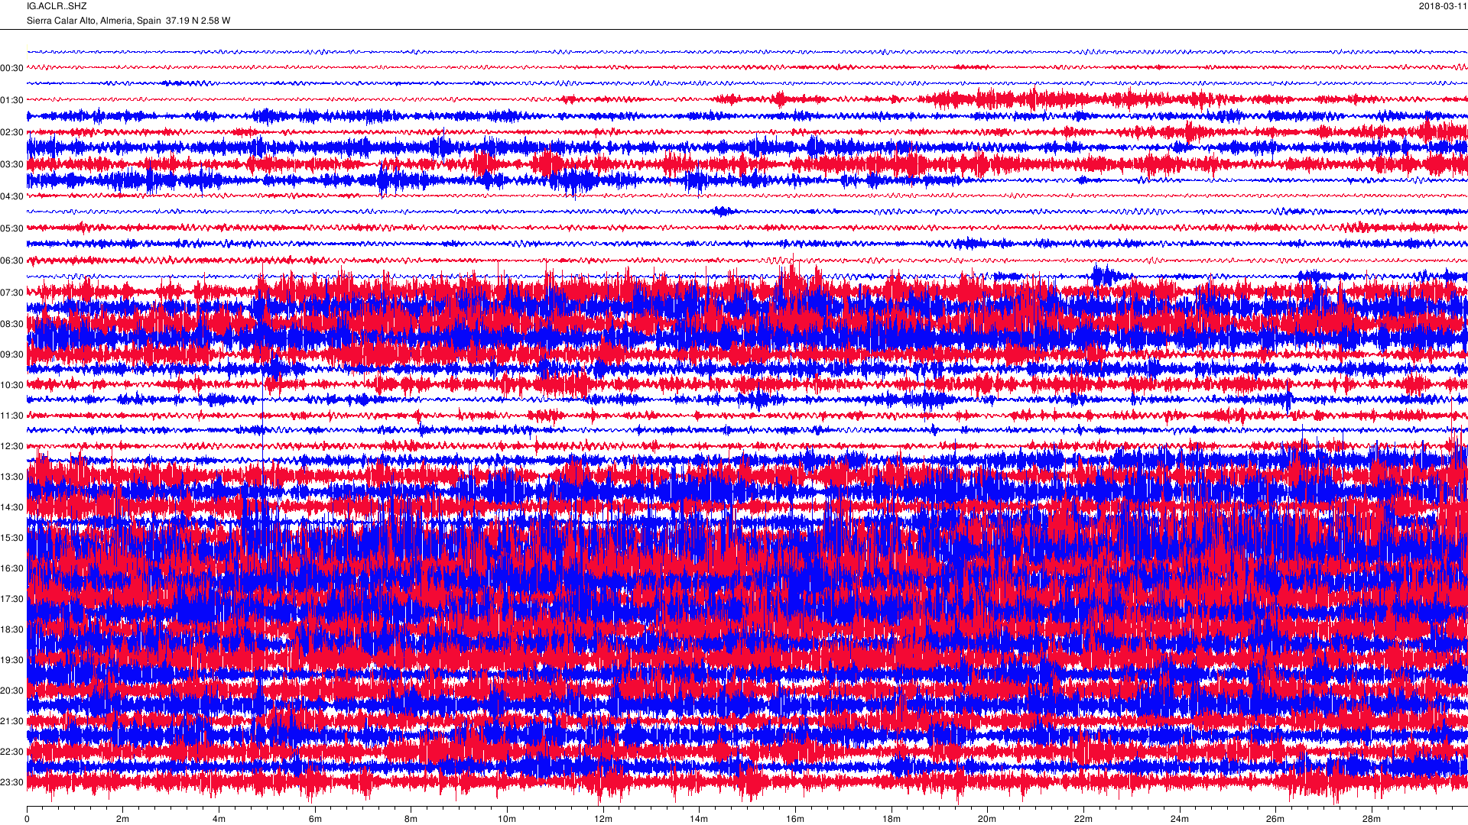Click the 13:30 time label
This screenshot has width=1468, height=825.
click(x=11, y=477)
